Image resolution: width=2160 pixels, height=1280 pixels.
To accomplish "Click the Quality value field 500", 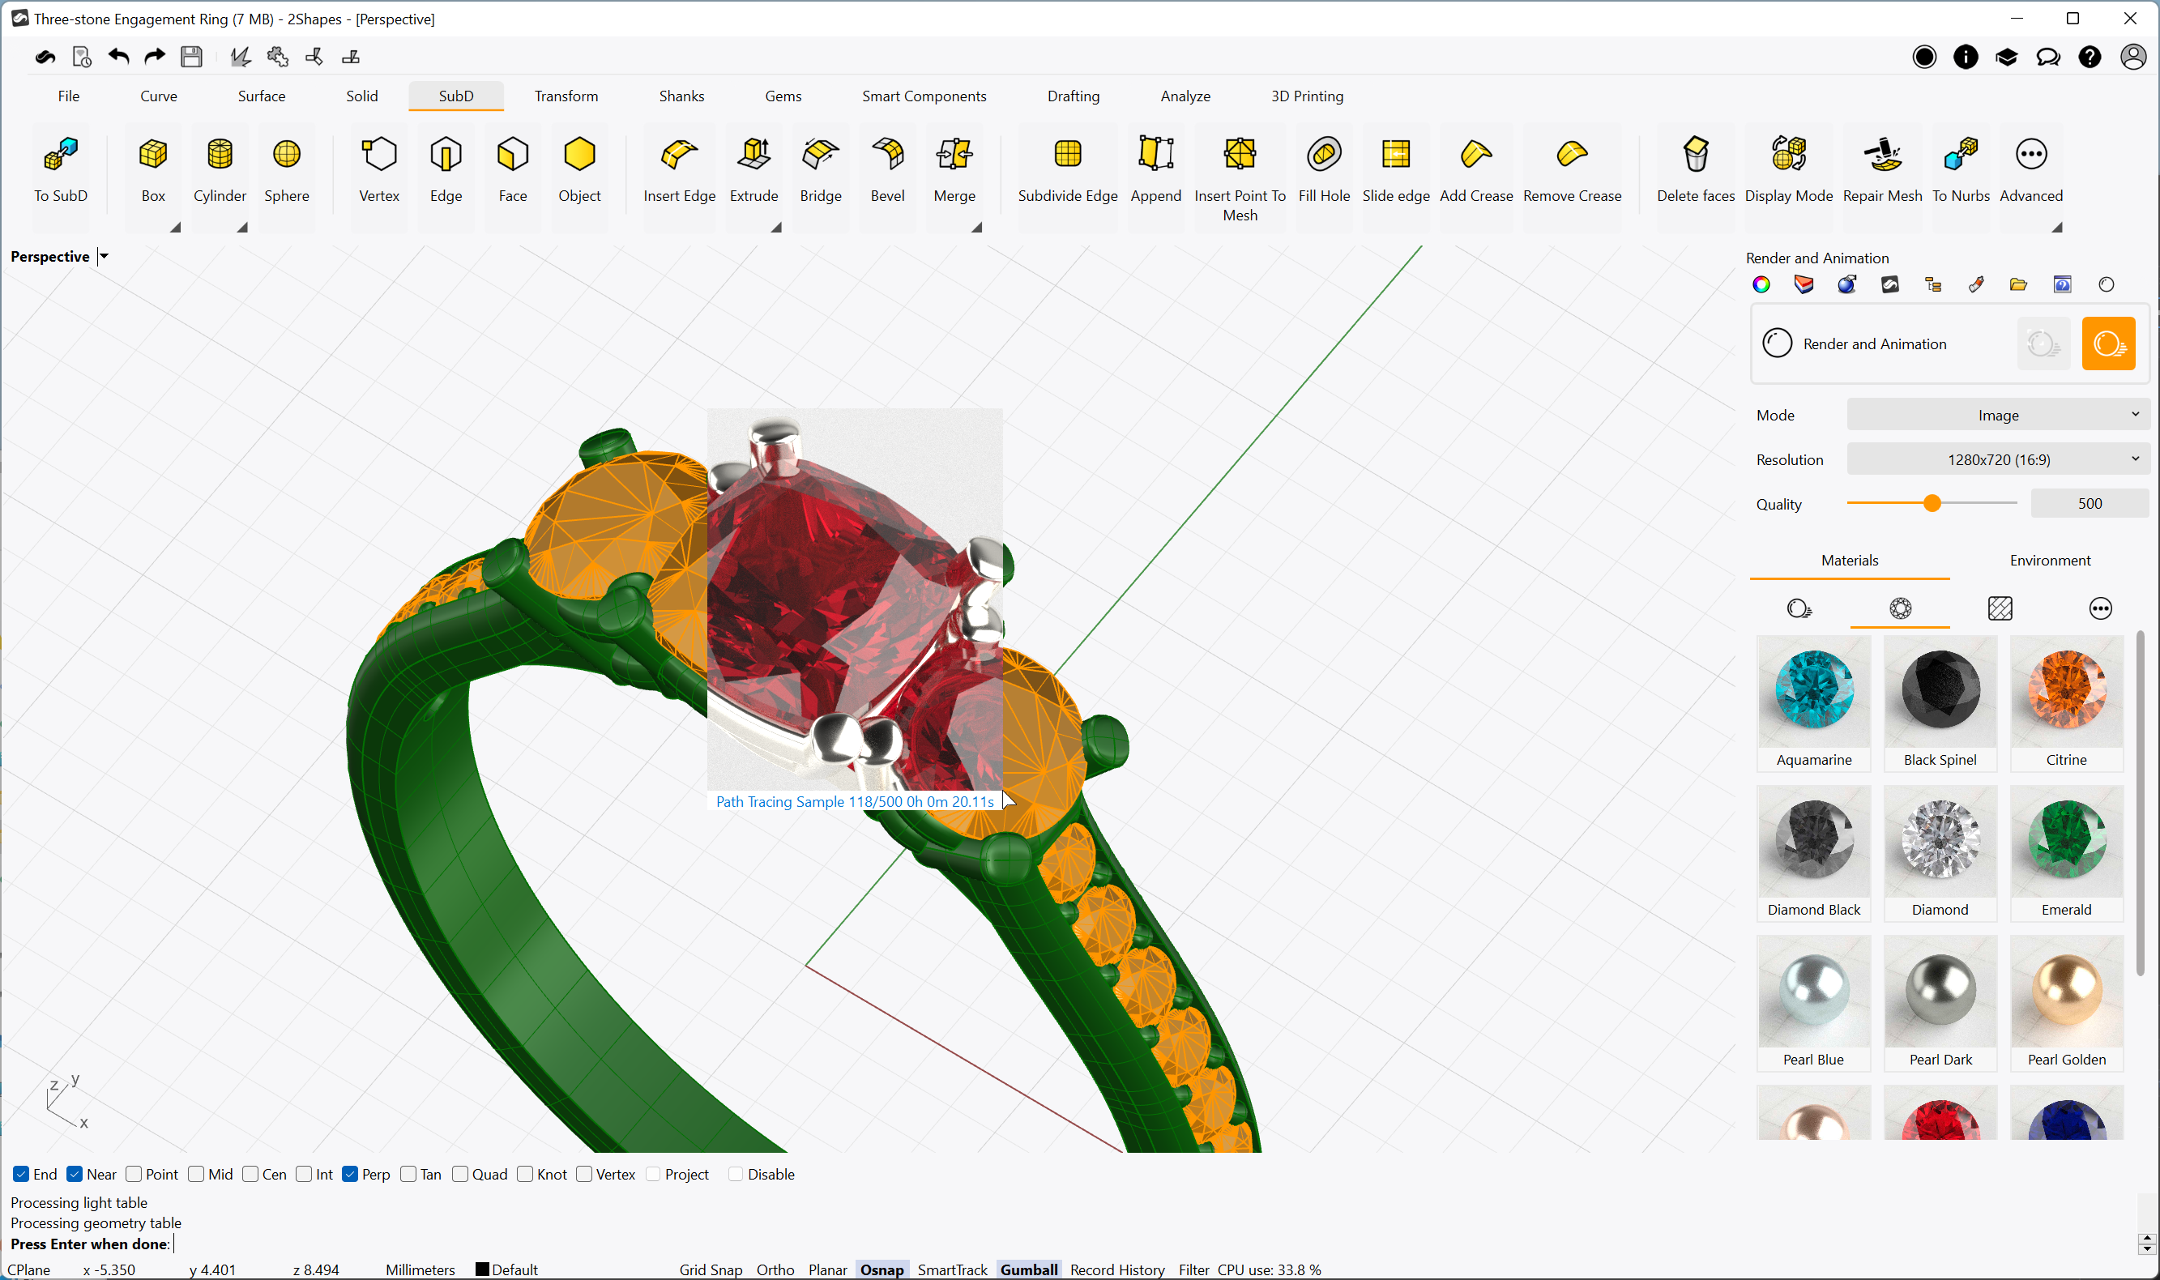I will pyautogui.click(x=2089, y=503).
